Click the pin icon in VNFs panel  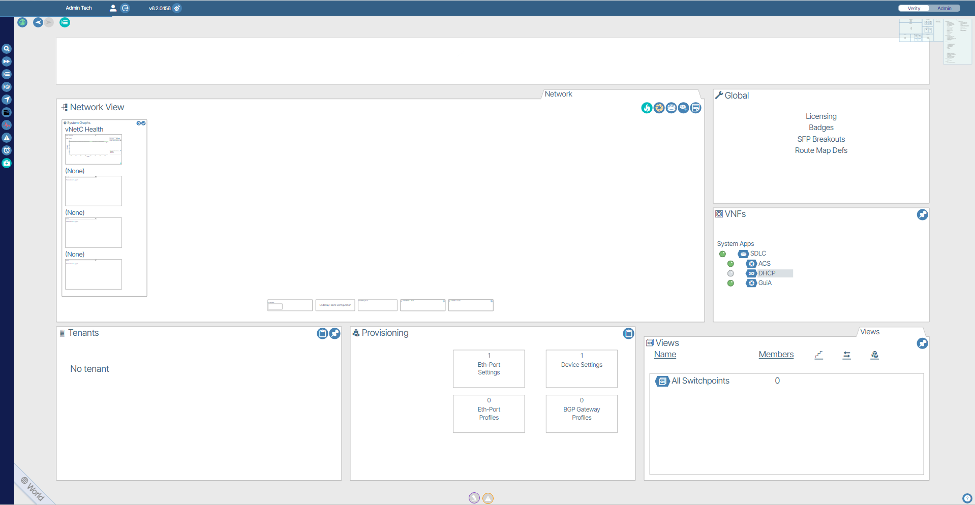(922, 215)
